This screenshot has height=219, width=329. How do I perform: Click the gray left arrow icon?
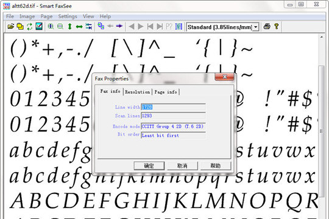tap(110, 26)
